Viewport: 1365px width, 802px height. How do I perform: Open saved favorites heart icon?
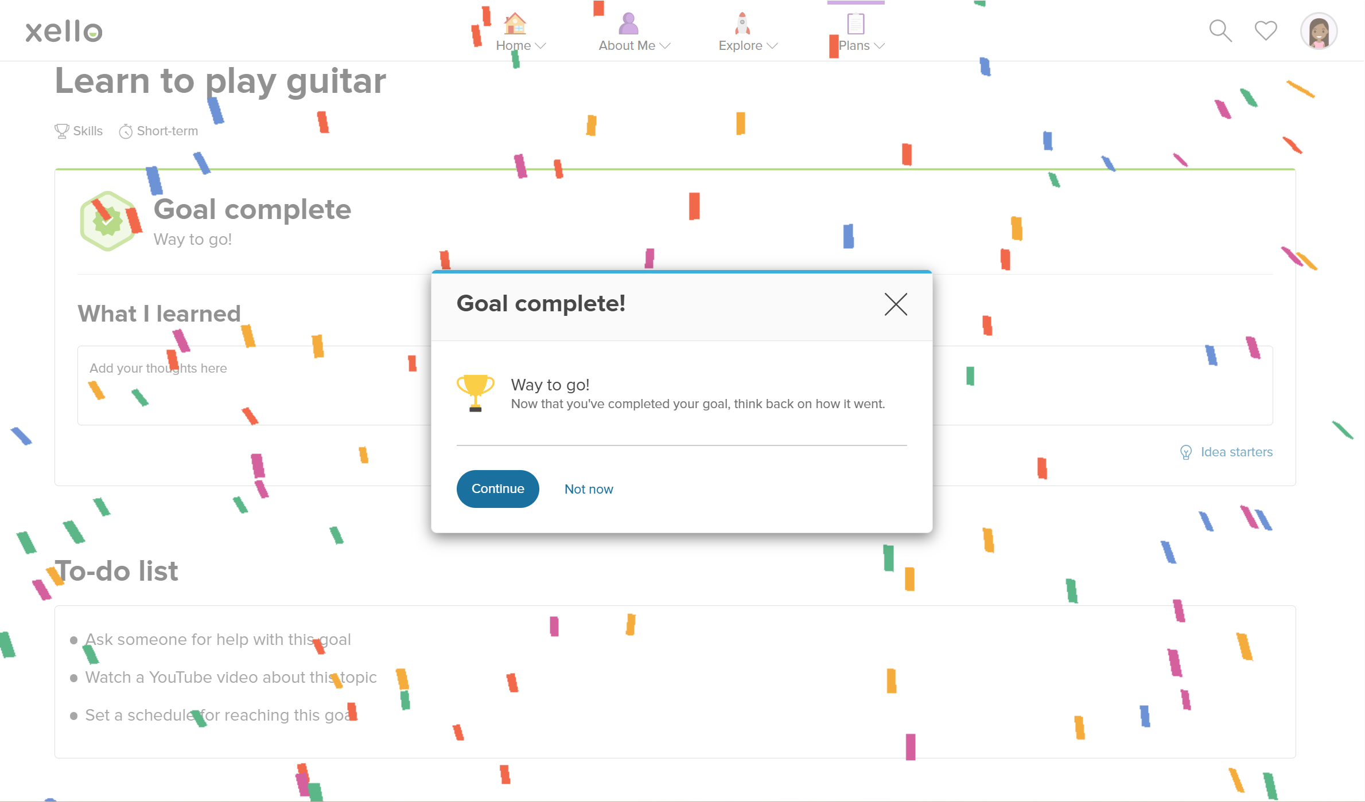(x=1265, y=31)
